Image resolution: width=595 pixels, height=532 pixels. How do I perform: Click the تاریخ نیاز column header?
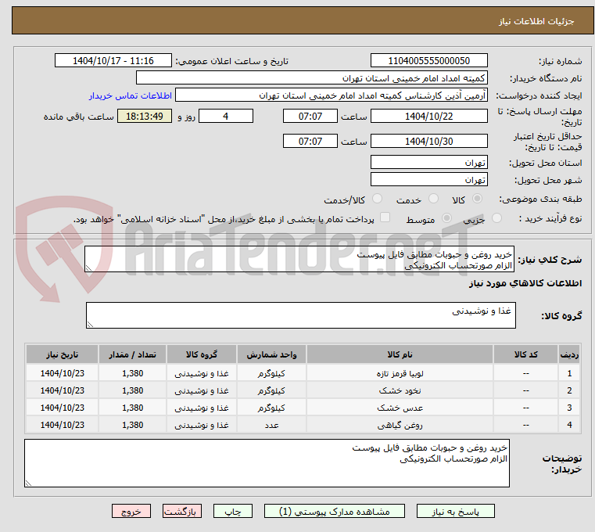63,354
